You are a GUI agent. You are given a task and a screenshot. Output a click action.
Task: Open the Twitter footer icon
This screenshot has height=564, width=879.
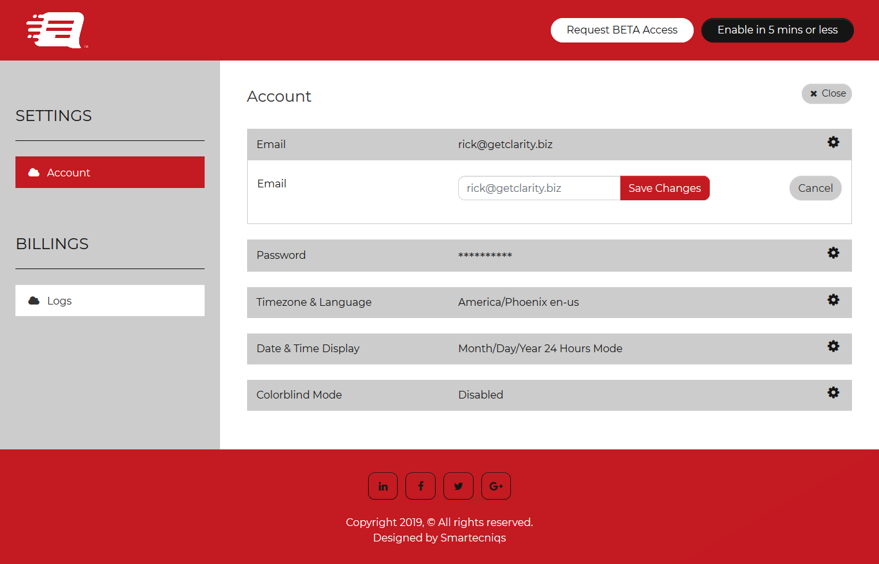click(458, 486)
